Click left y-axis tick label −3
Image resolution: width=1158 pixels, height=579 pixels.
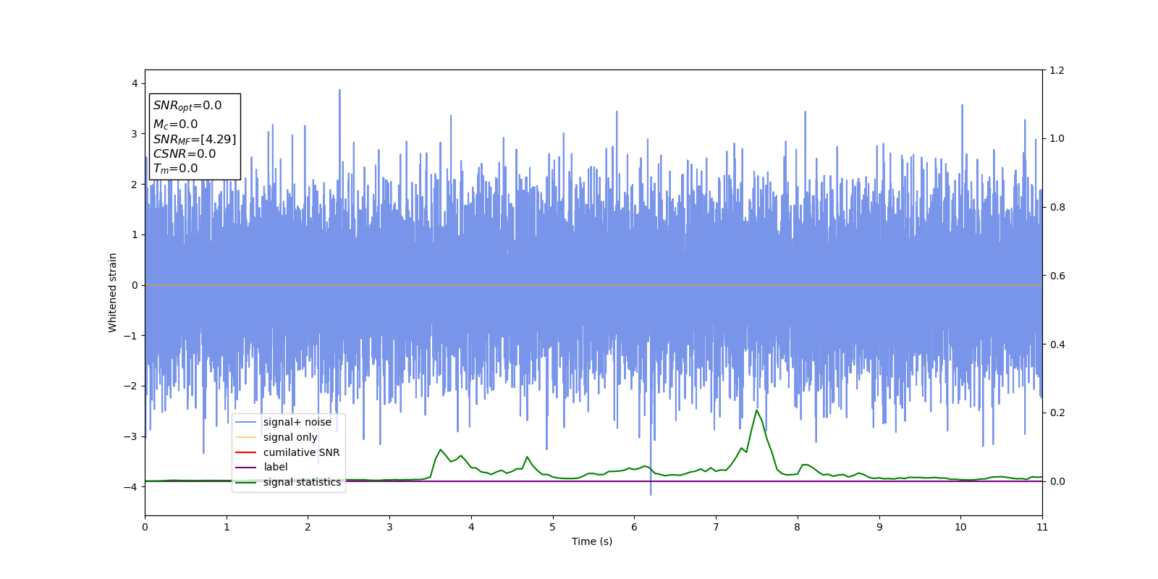(x=131, y=436)
